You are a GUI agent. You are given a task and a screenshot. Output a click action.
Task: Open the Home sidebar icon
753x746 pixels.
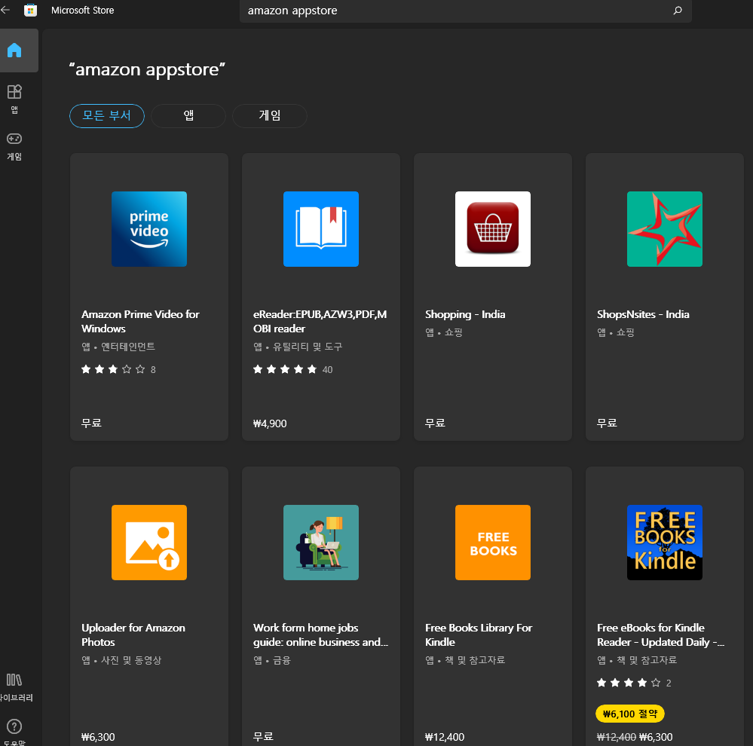tap(14, 50)
